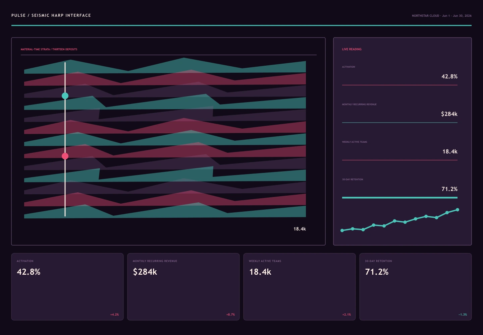Click the "+8.7%" change on the revenue card

tap(230, 315)
